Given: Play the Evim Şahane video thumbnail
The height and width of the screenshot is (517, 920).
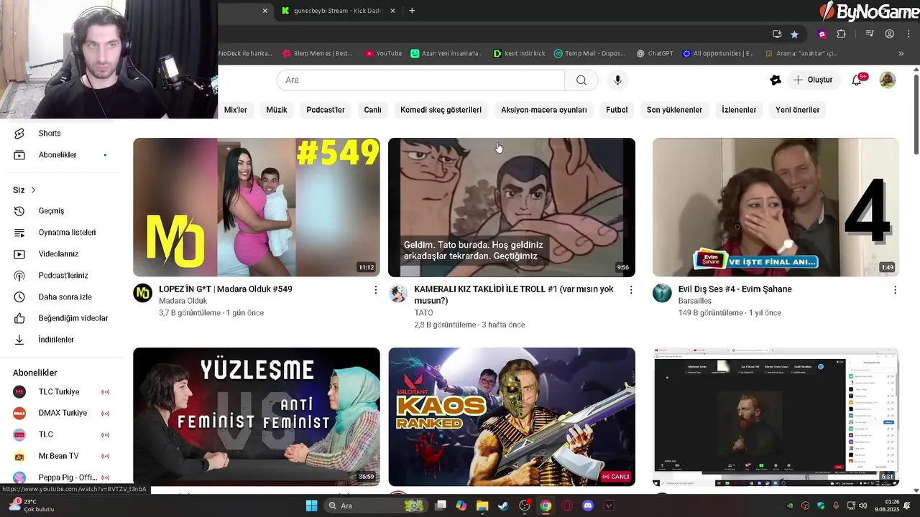Looking at the screenshot, I should [x=776, y=207].
